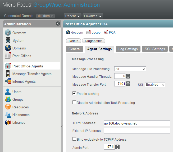Open Domains in the sidebar
The height and width of the screenshot is (152, 173).
(x=19, y=48)
